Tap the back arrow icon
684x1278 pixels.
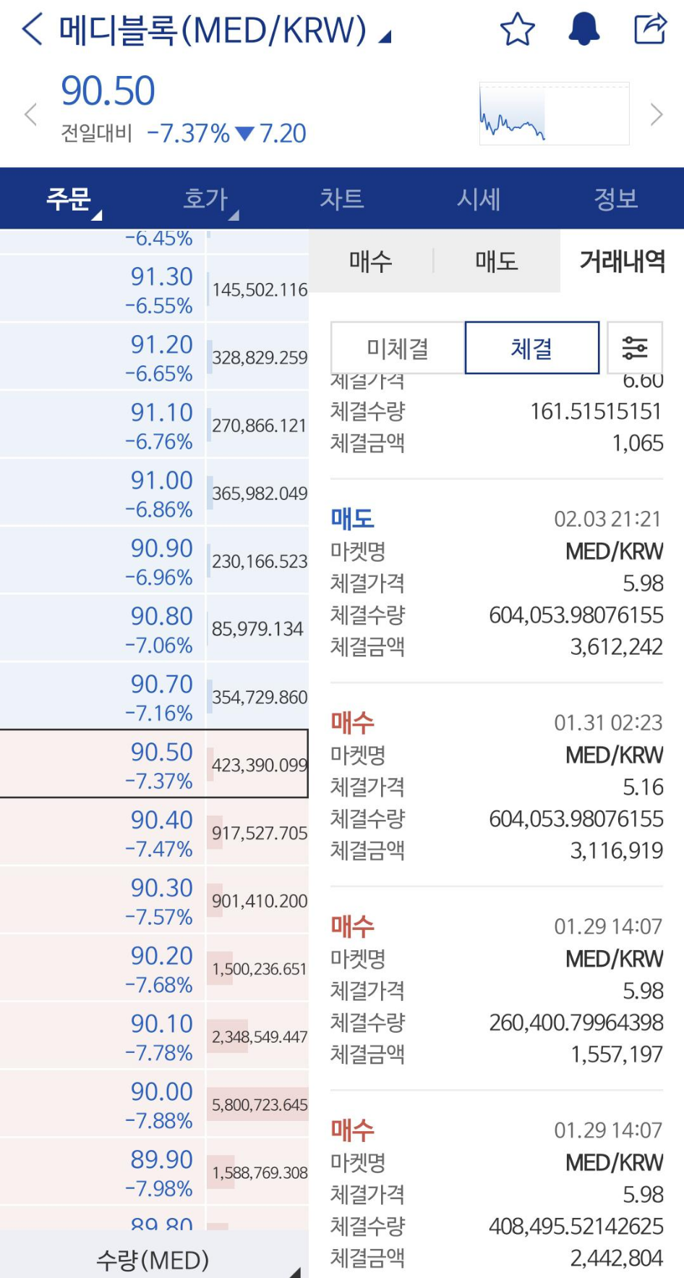[33, 30]
